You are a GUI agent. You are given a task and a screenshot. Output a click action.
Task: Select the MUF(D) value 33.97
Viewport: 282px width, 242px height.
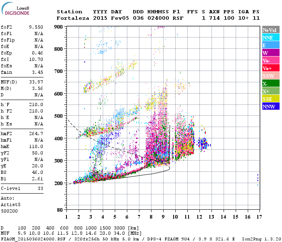[x=36, y=82]
